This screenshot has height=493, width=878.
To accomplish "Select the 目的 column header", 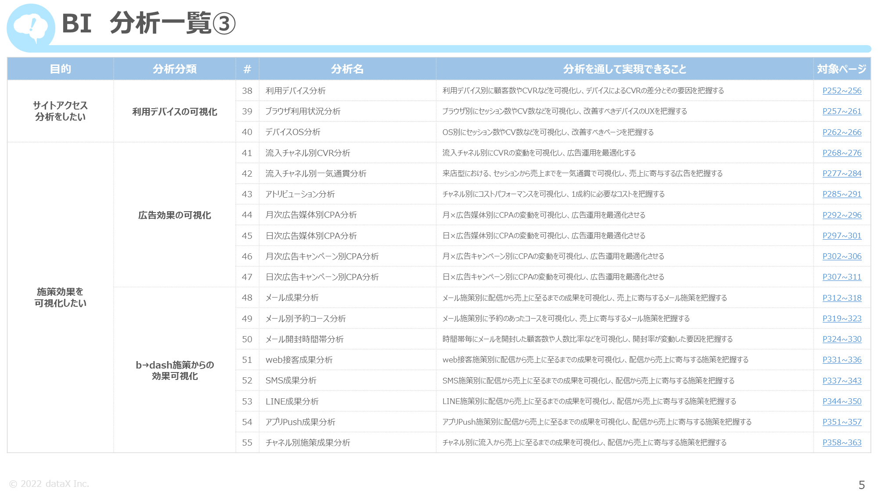I will [61, 69].
